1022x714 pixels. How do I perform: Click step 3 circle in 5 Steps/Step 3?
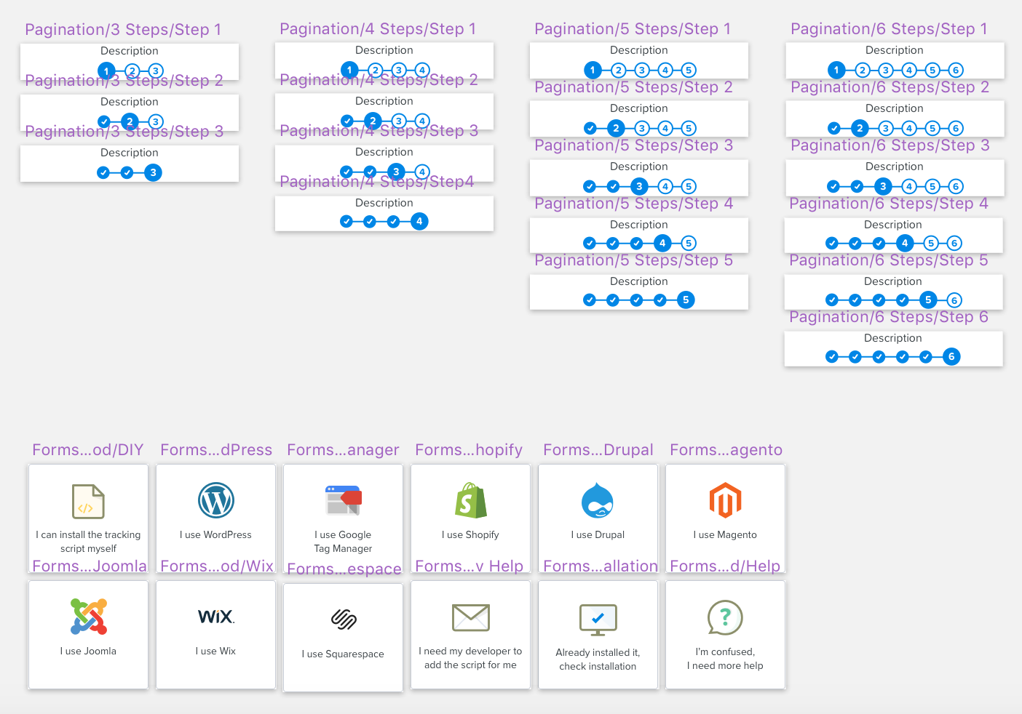click(x=639, y=186)
